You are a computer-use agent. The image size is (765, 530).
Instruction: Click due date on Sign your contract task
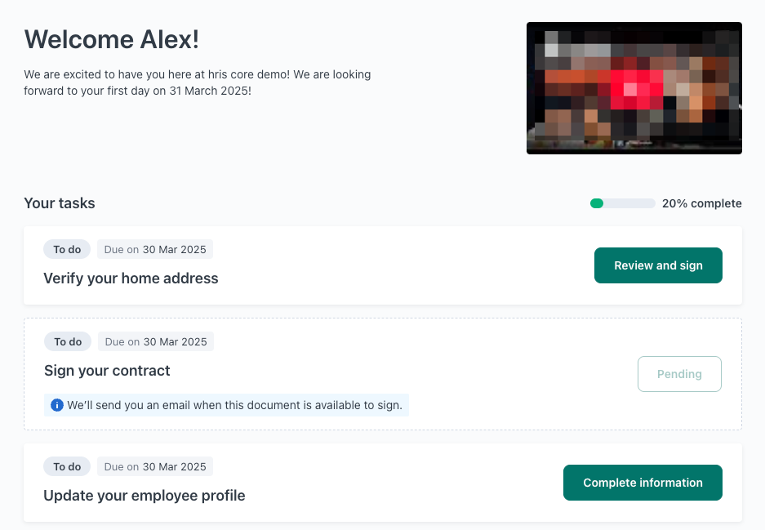156,341
